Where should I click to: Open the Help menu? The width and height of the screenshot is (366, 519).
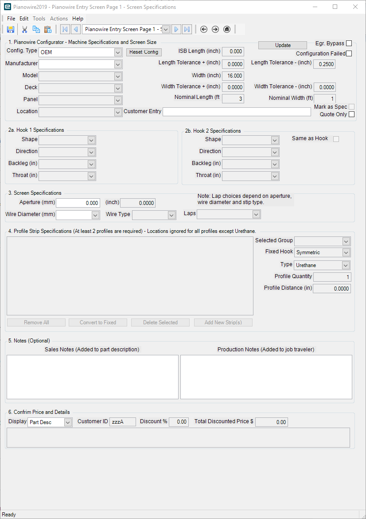pos(78,19)
